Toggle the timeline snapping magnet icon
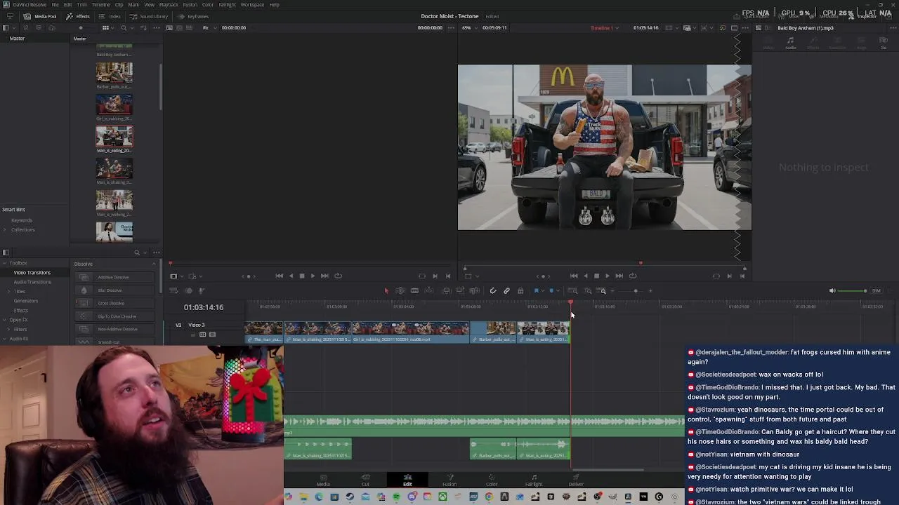This screenshot has width=899, height=505. 493,290
